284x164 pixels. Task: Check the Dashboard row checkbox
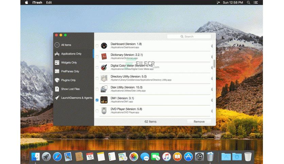(x=97, y=46)
